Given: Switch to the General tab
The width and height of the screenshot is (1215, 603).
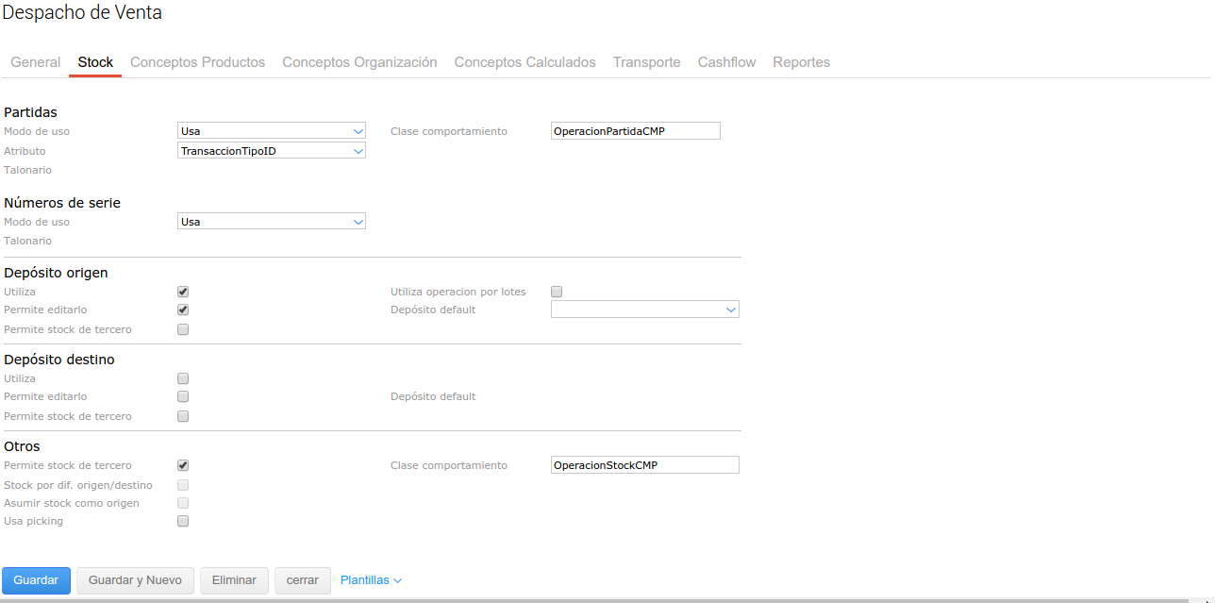Looking at the screenshot, I should coord(36,62).
